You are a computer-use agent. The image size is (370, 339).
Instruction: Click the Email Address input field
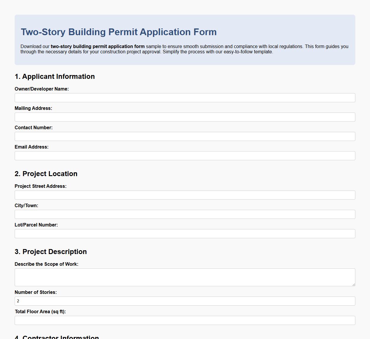pos(185,156)
